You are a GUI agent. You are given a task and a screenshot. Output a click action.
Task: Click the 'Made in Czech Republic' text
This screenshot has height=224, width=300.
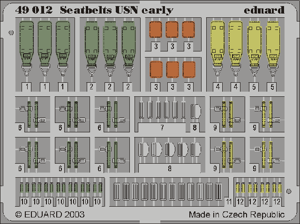point(236,215)
